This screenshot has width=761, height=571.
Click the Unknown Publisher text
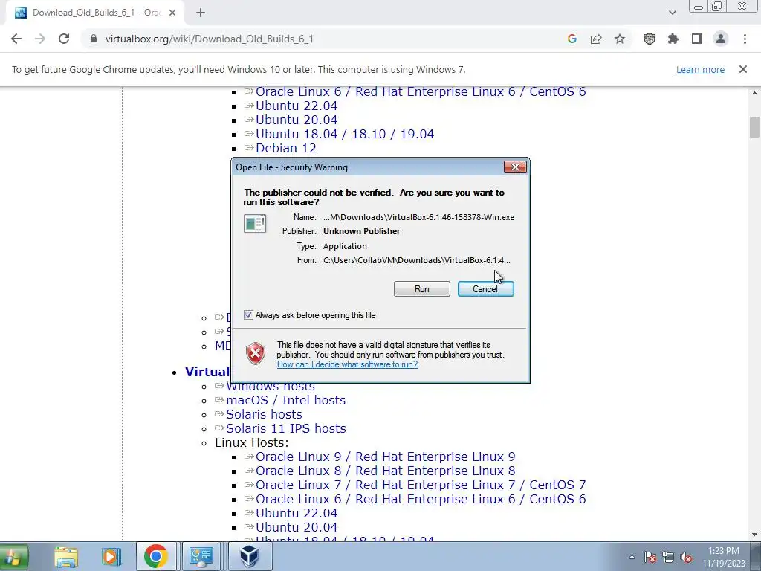(x=362, y=231)
